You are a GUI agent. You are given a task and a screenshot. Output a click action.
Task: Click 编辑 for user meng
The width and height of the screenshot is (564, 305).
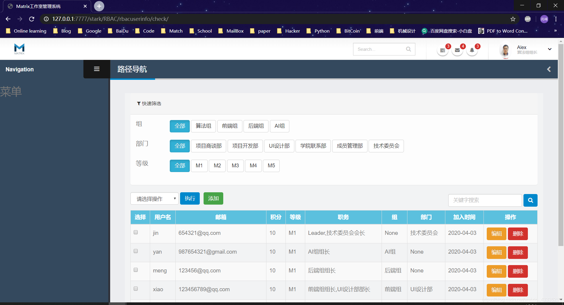(x=496, y=271)
